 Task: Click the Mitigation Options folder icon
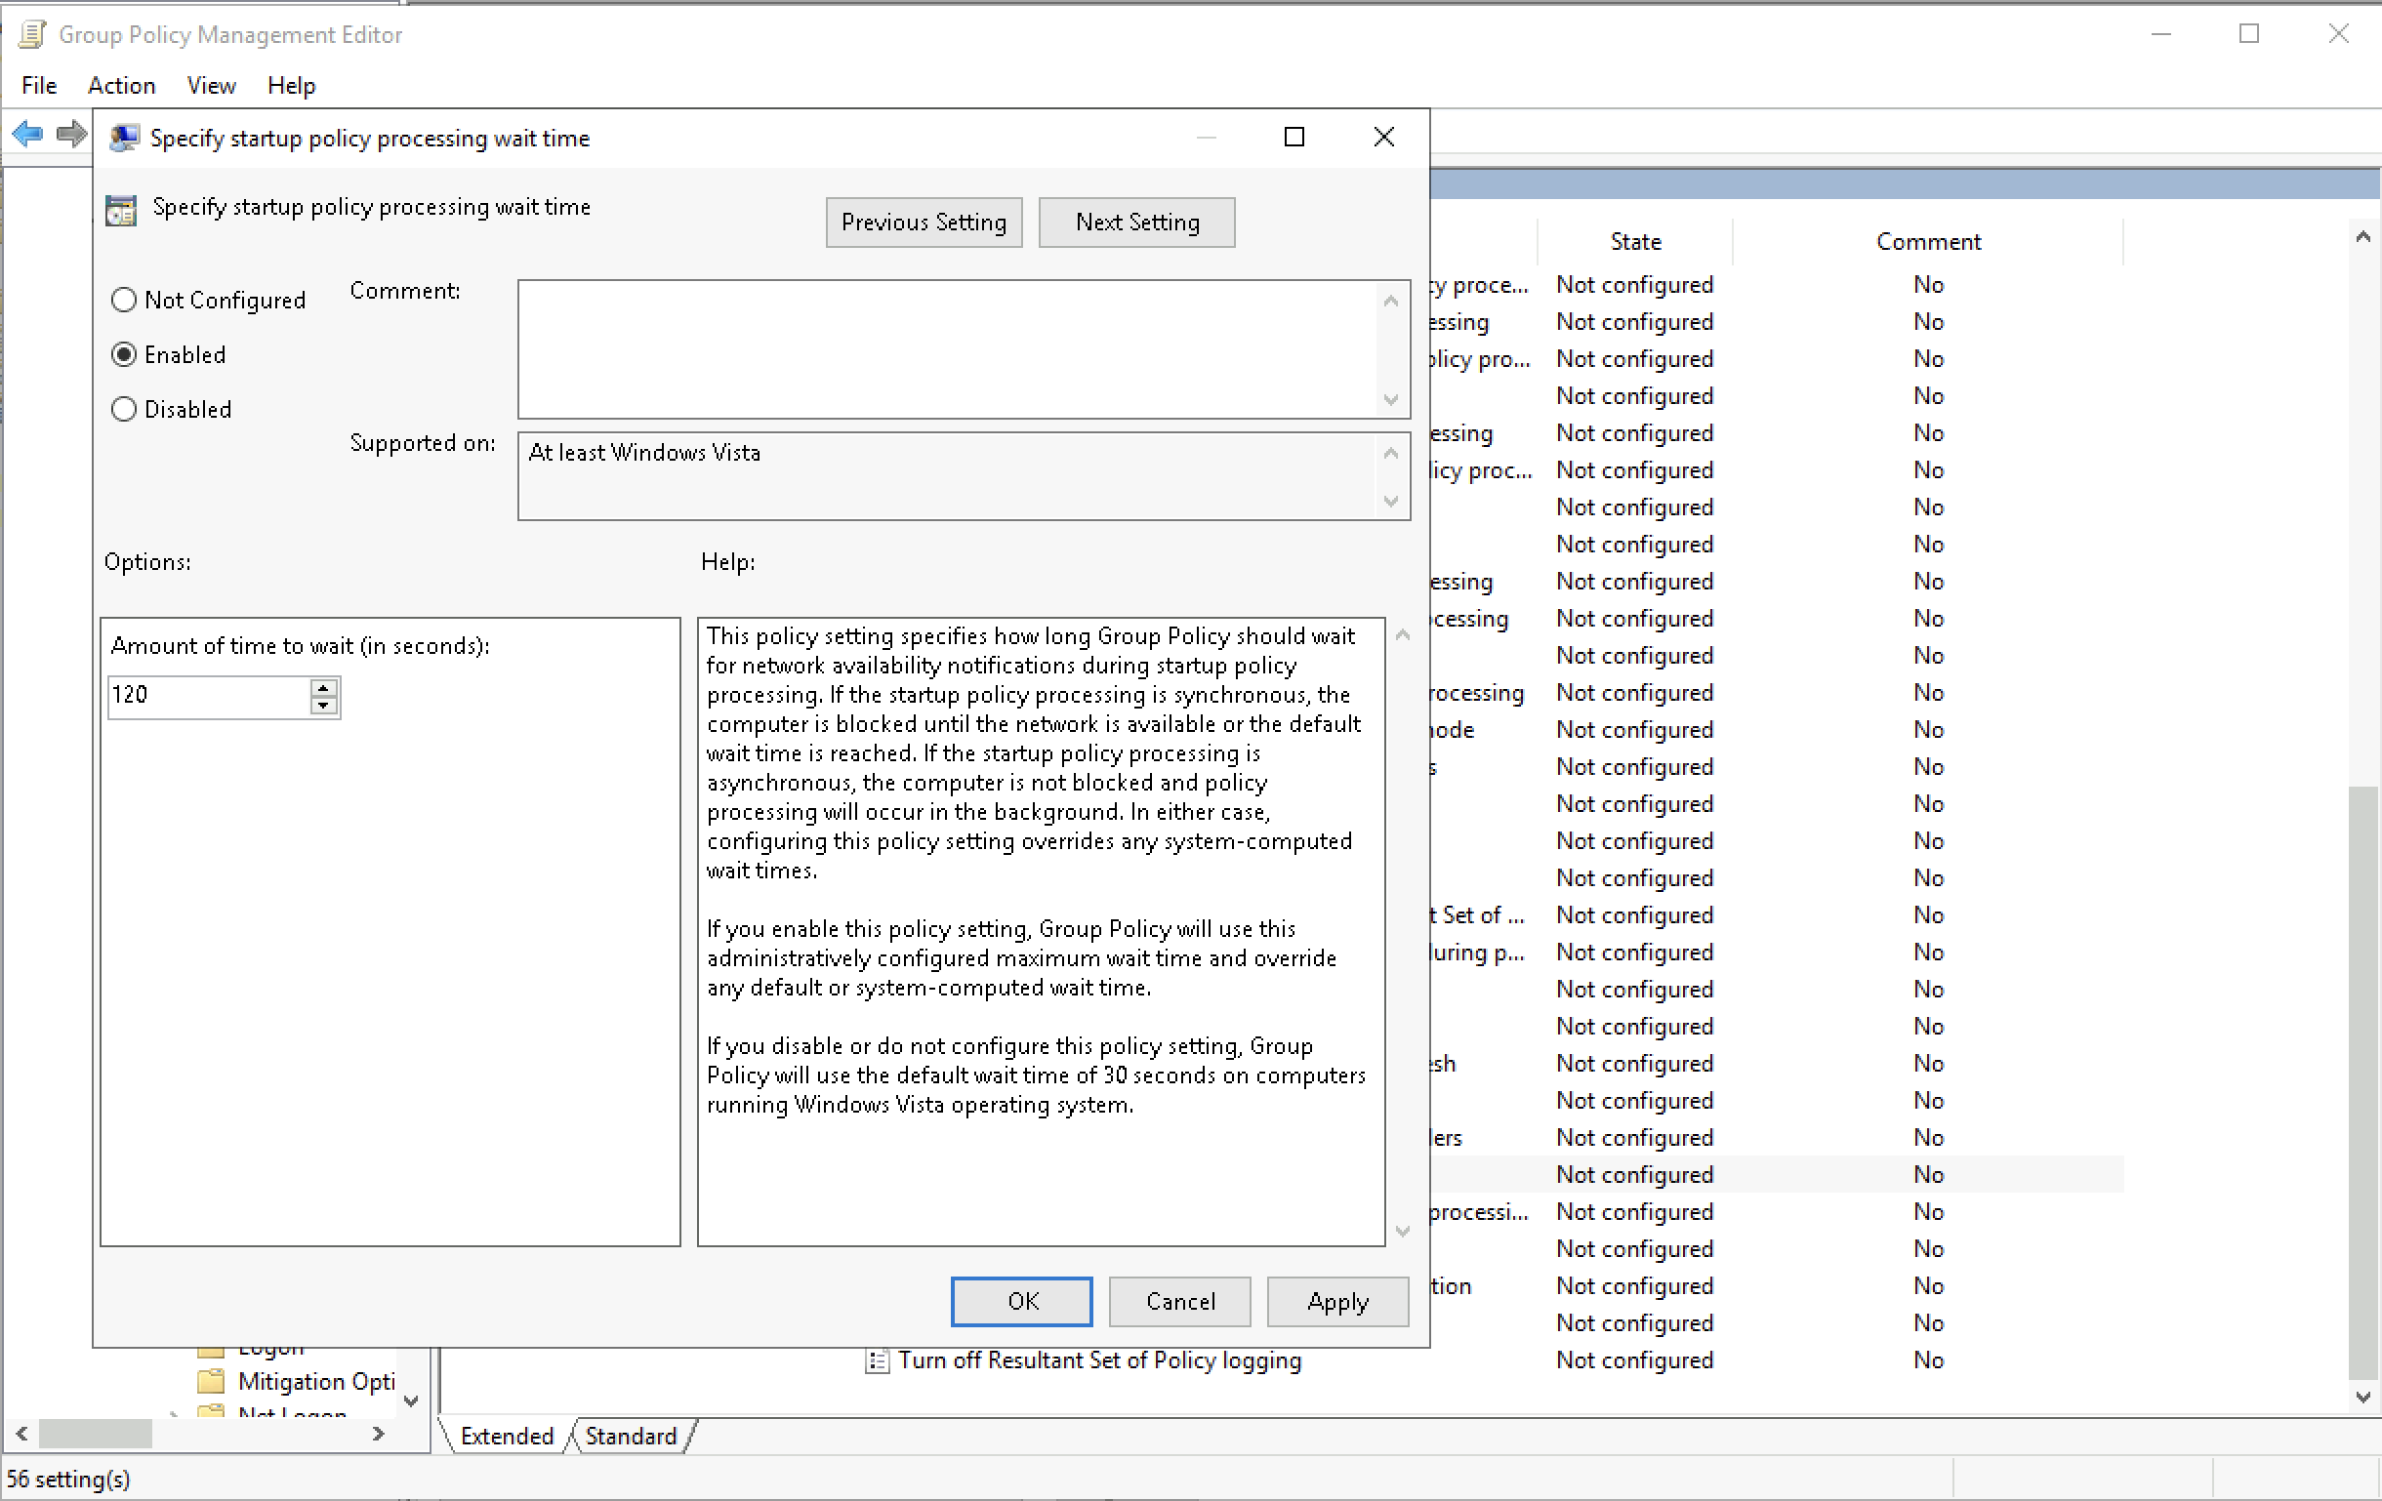211,1380
